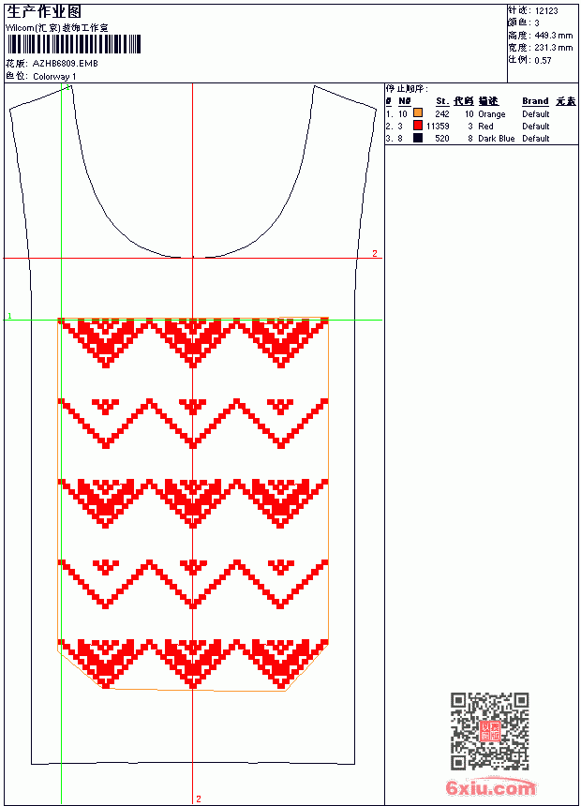
Task: Select 'Default' brand in the Orange row
Action: click(536, 114)
